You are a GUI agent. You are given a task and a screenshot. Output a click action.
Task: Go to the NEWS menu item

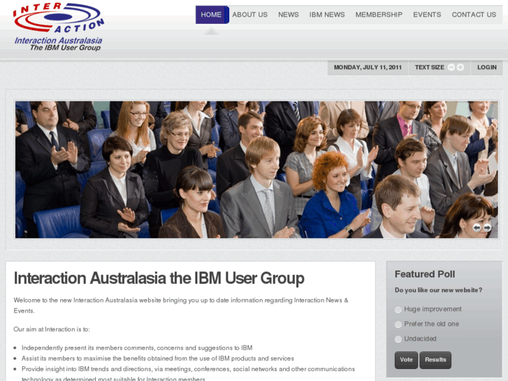[x=289, y=15]
